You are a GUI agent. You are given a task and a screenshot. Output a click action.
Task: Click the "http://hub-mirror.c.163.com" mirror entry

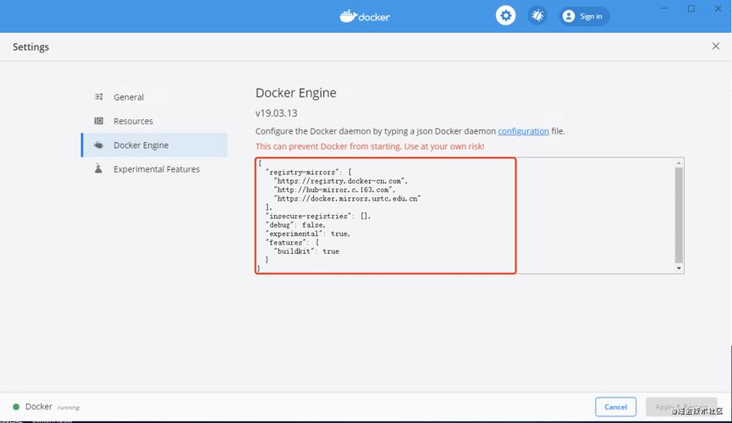[x=335, y=190]
